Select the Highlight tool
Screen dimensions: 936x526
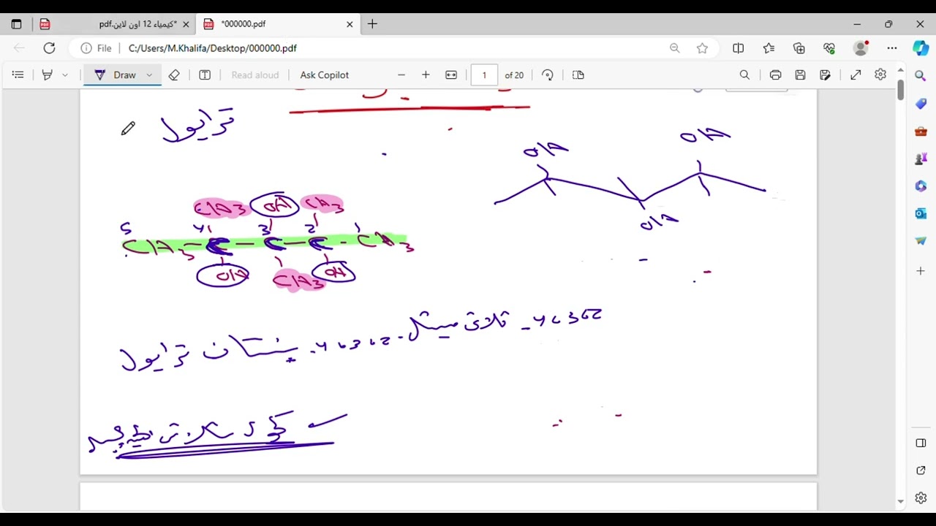pyautogui.click(x=48, y=75)
